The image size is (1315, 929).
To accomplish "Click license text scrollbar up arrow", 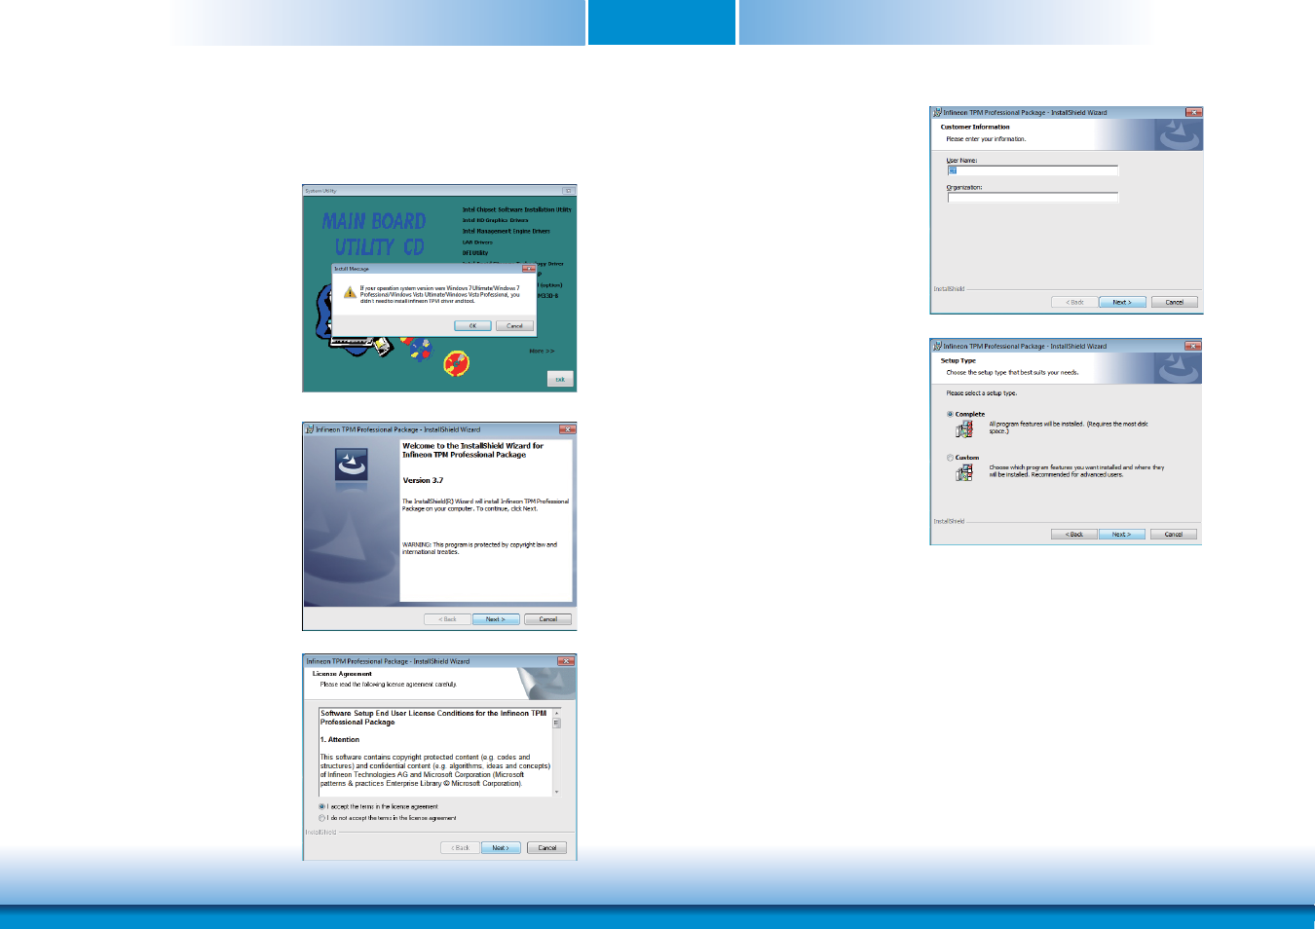I will pyautogui.click(x=557, y=713).
